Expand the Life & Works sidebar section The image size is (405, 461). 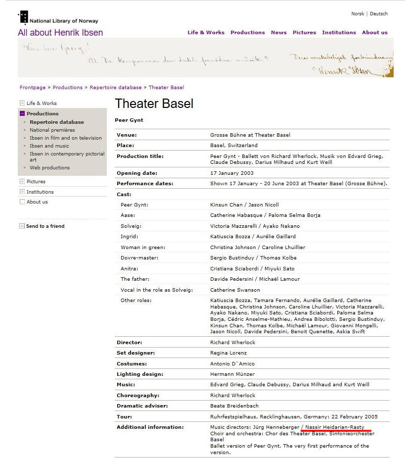[x=22, y=103]
